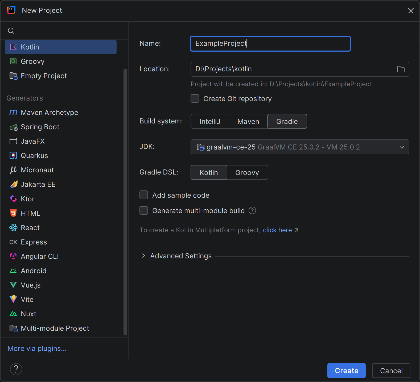Select the Vue.js generator icon

(x=13, y=285)
